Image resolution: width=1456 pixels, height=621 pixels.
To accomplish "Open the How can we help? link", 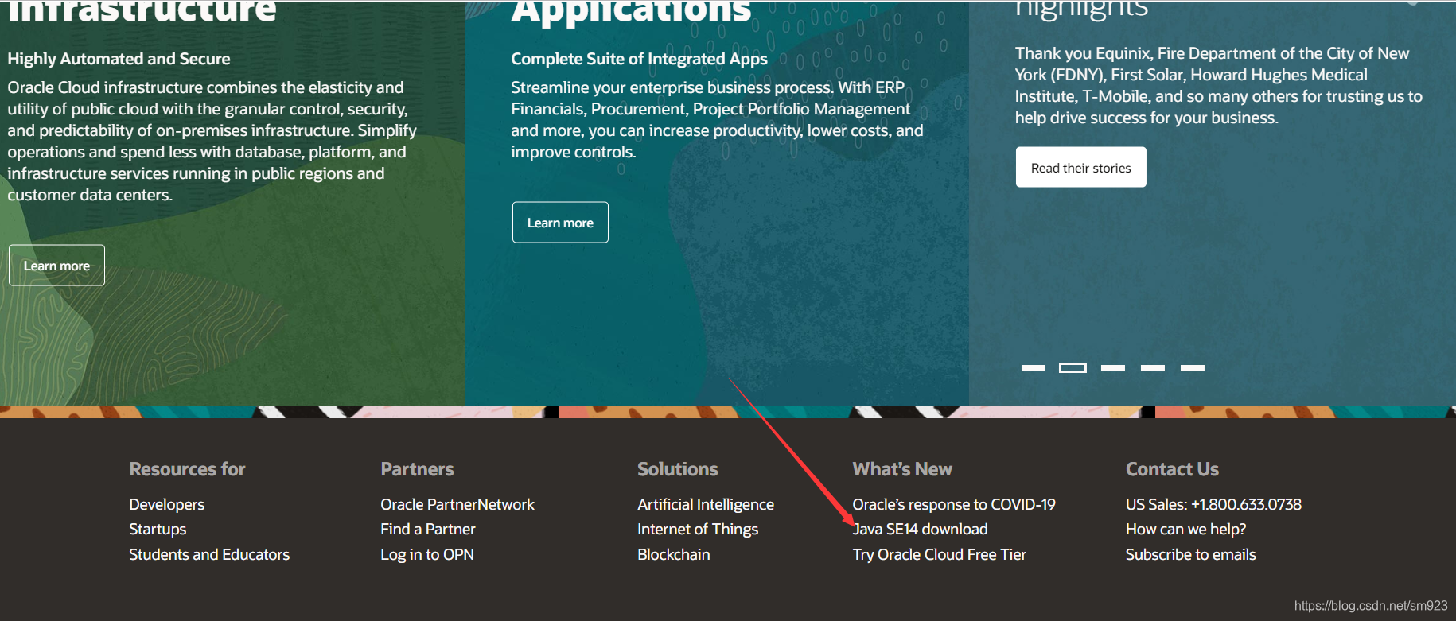I will coord(1185,529).
